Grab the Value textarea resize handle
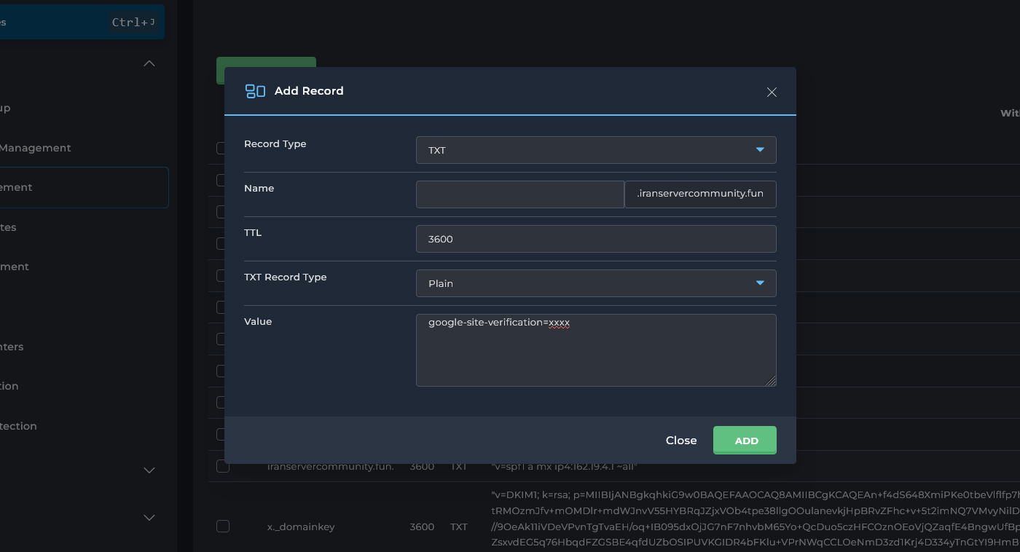1020x552 pixels. (x=771, y=381)
